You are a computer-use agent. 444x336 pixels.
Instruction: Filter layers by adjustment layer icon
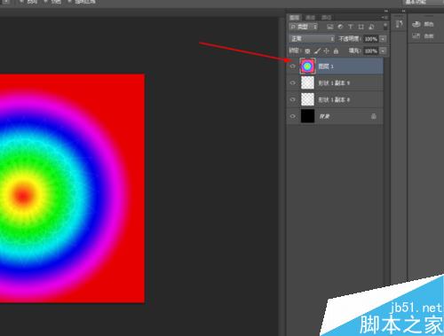click(x=340, y=27)
